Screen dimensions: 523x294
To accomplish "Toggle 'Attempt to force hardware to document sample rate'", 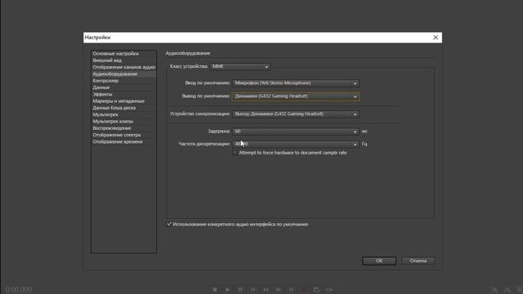I will pos(235,153).
